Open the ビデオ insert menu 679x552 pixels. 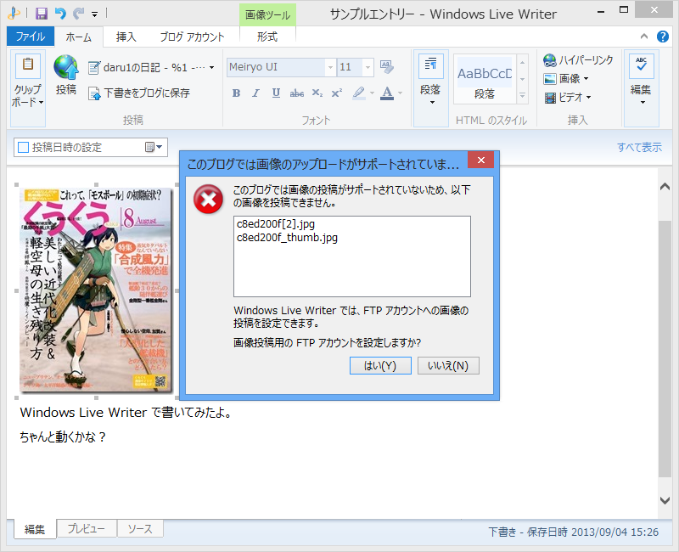567,97
